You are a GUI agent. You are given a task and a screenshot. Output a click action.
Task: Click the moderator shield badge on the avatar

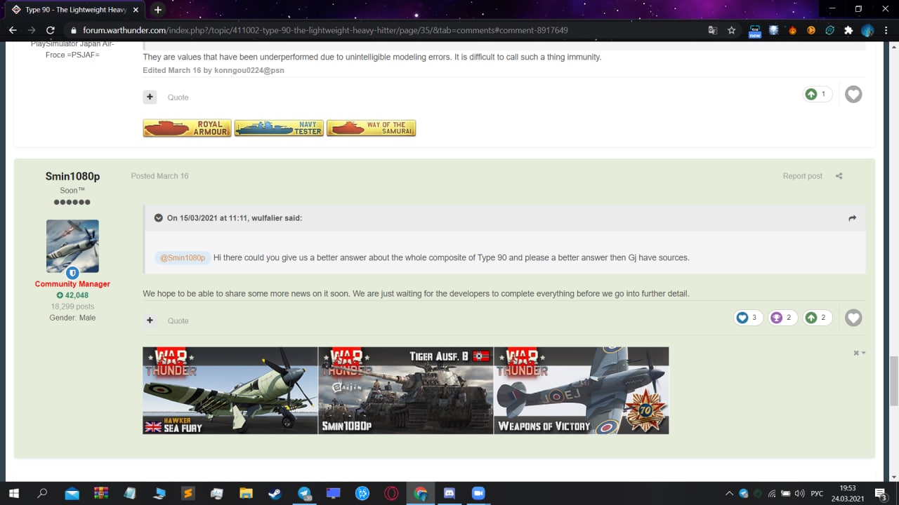(72, 272)
